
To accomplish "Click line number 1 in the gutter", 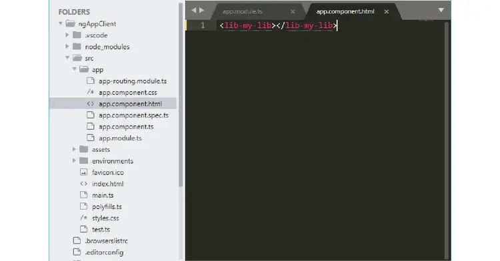I will point(203,25).
